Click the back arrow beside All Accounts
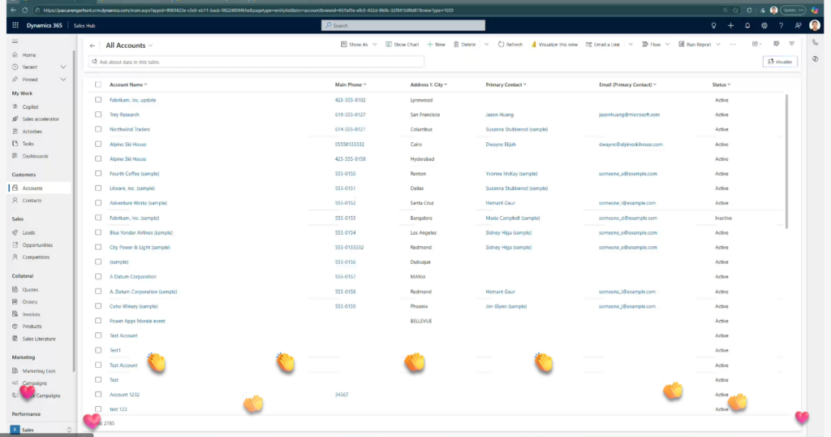 (x=93, y=45)
